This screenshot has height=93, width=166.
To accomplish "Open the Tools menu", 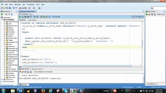I will (38, 5).
